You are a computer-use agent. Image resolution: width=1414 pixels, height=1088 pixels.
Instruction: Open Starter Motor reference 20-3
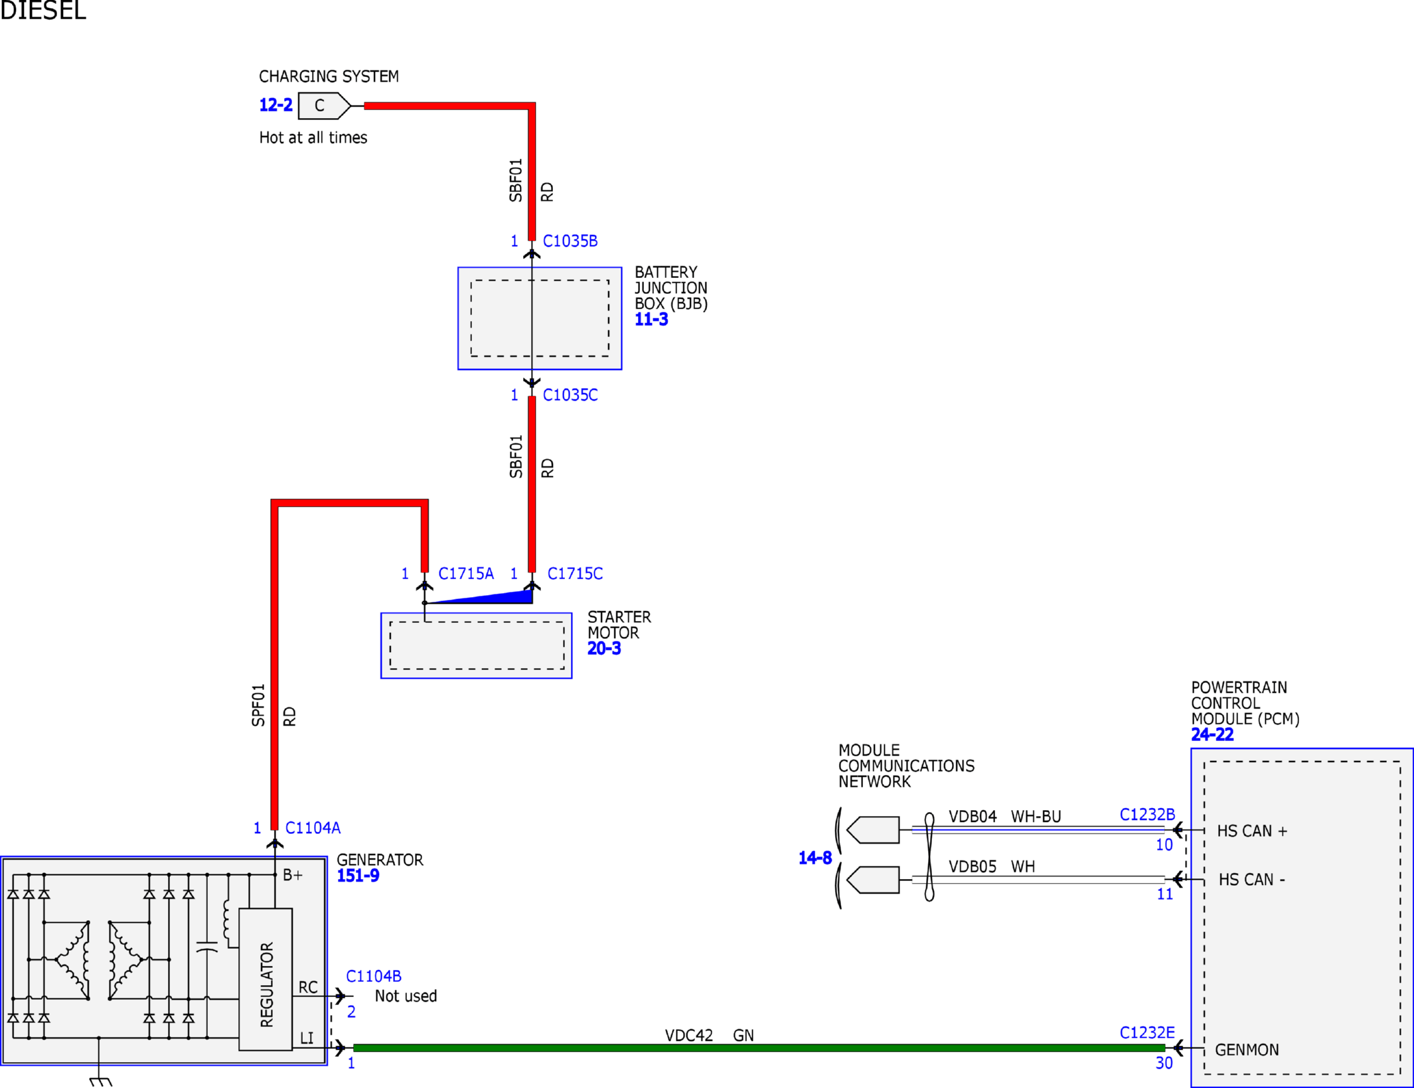pos(604,649)
